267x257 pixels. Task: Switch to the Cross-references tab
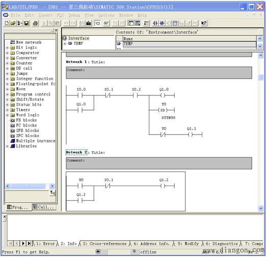[104, 244]
